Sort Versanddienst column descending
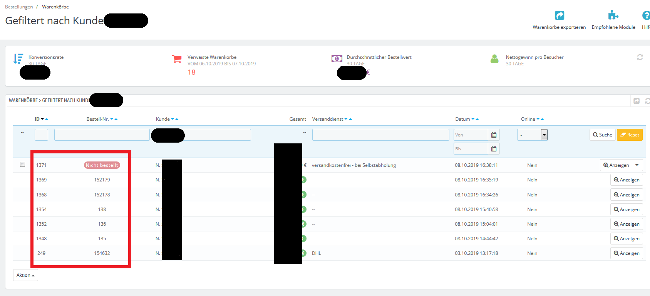The image size is (650, 296). pos(346,119)
